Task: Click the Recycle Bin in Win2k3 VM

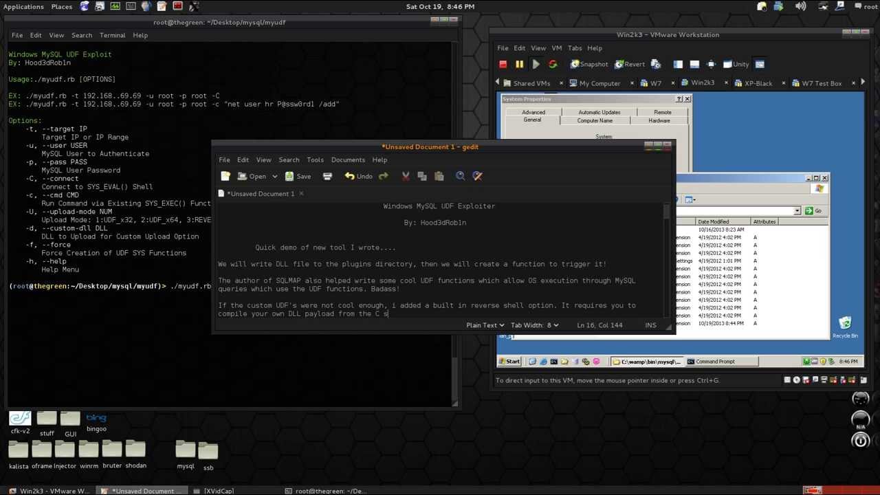Action: coord(845,327)
